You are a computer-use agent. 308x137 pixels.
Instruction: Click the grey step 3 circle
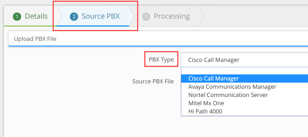[146, 17]
